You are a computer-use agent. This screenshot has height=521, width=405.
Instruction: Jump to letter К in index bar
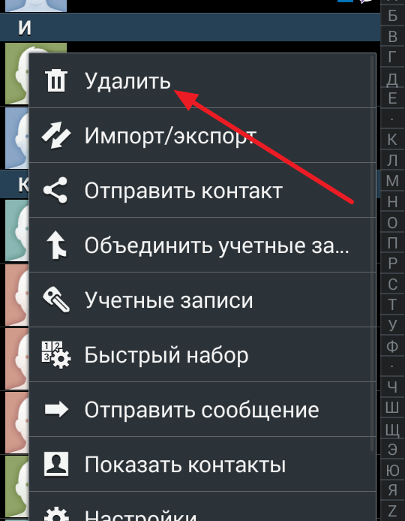(x=392, y=139)
